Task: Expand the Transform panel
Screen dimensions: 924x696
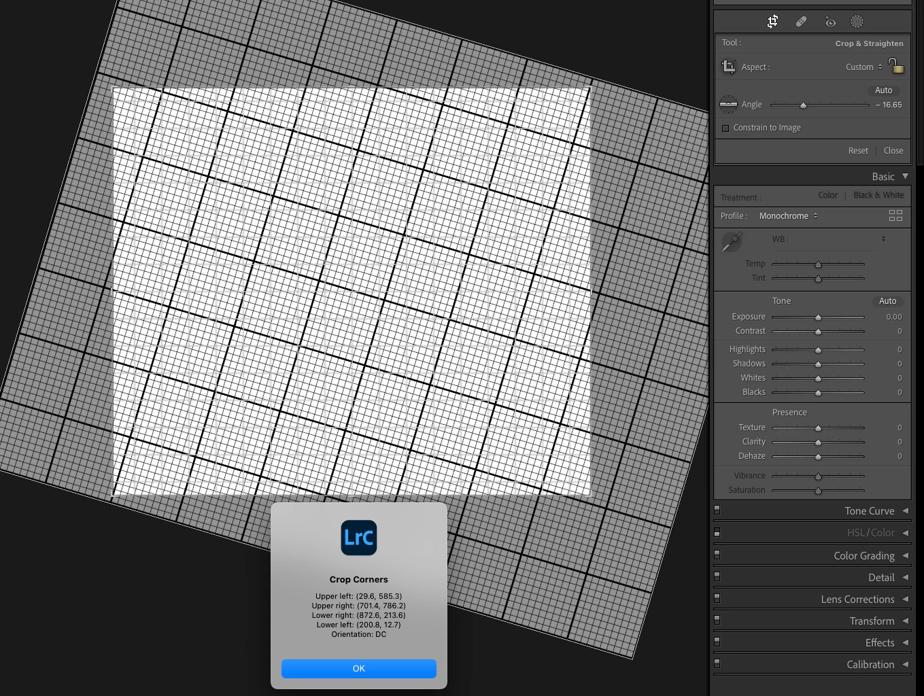Action: click(x=905, y=621)
